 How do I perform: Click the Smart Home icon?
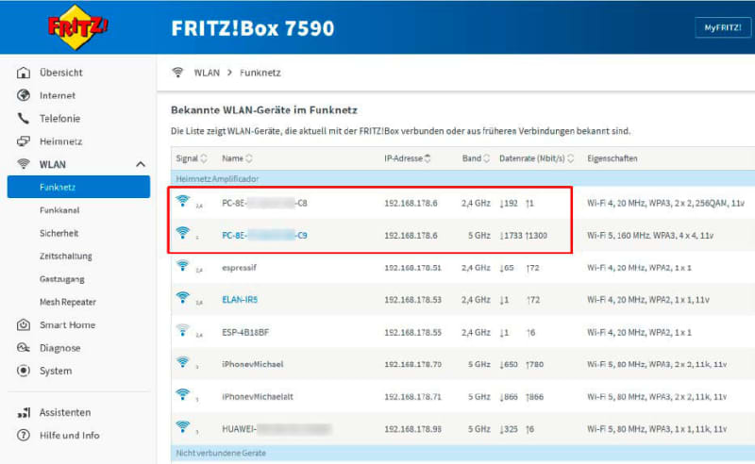point(23,325)
